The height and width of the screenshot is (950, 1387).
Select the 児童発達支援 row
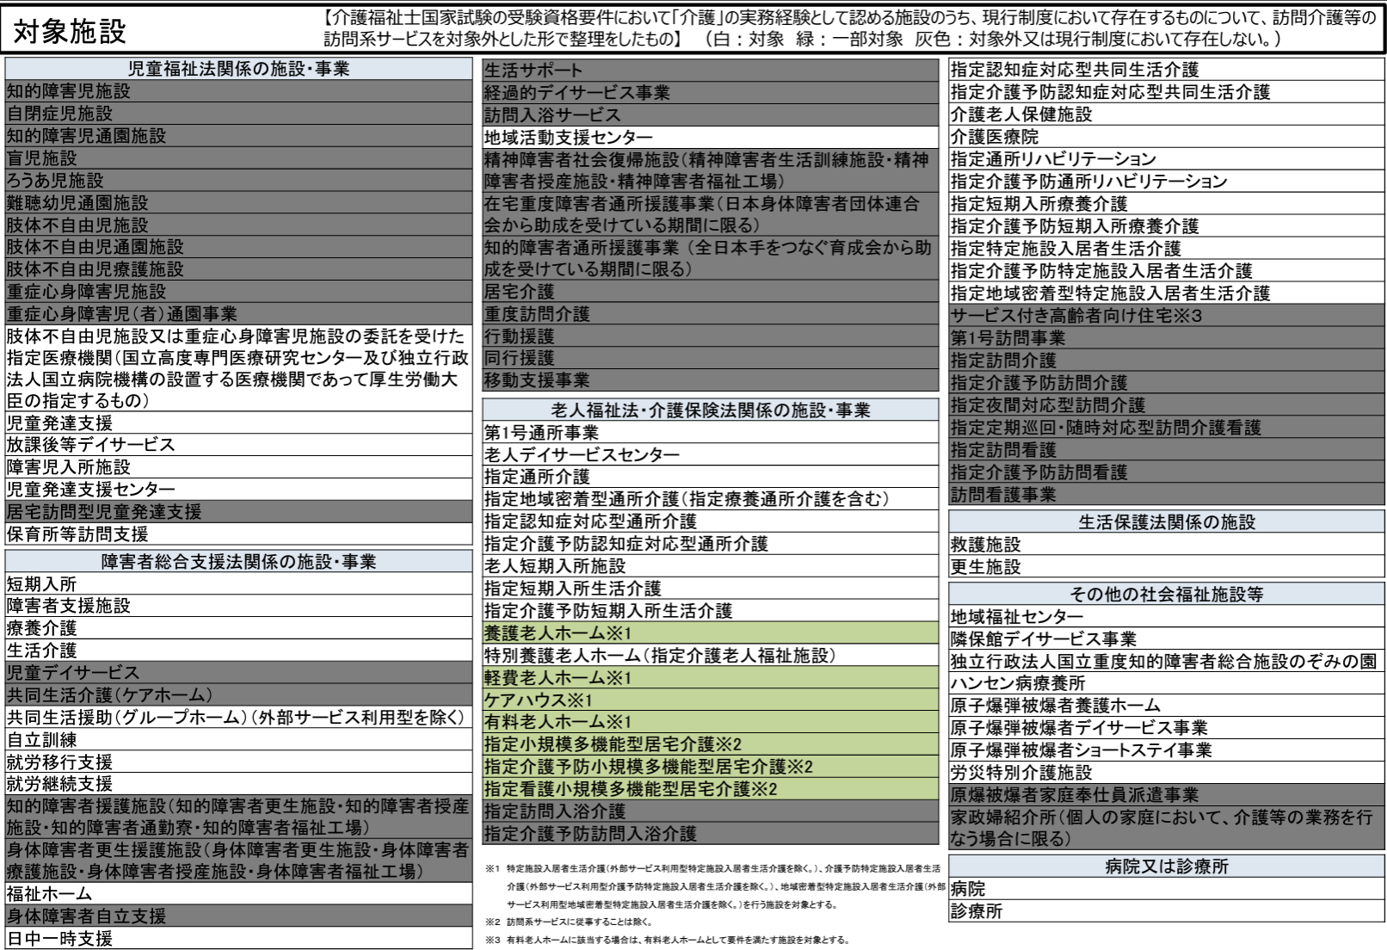(x=238, y=423)
